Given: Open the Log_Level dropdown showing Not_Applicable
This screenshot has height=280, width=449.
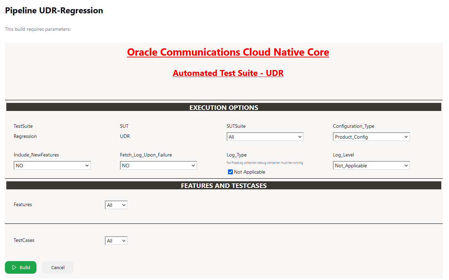Looking at the screenshot, I should (x=371, y=166).
